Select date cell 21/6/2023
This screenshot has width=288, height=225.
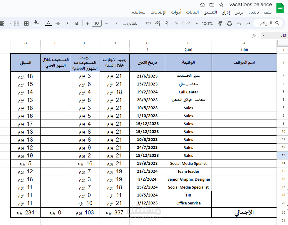[147, 76]
